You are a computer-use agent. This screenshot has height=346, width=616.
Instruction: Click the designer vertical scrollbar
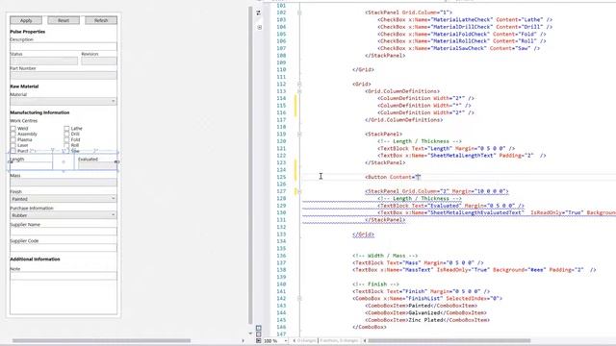pyautogui.click(x=250, y=164)
